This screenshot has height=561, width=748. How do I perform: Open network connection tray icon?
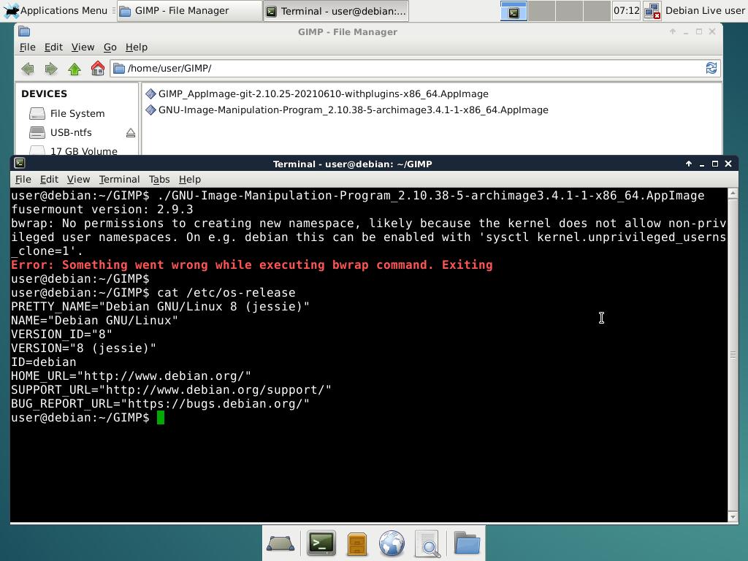[x=652, y=11]
